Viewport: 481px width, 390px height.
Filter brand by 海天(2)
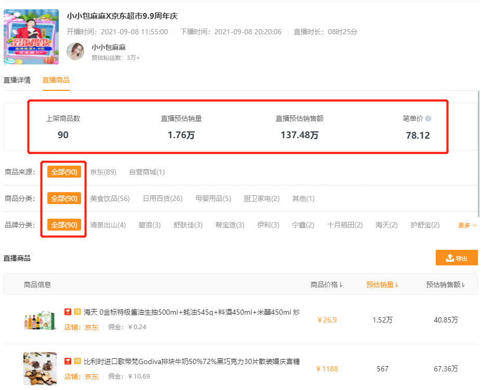(386, 225)
